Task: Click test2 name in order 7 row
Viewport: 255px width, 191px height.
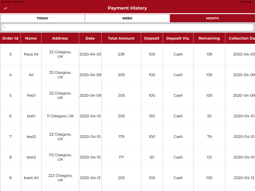Action: coord(31,137)
